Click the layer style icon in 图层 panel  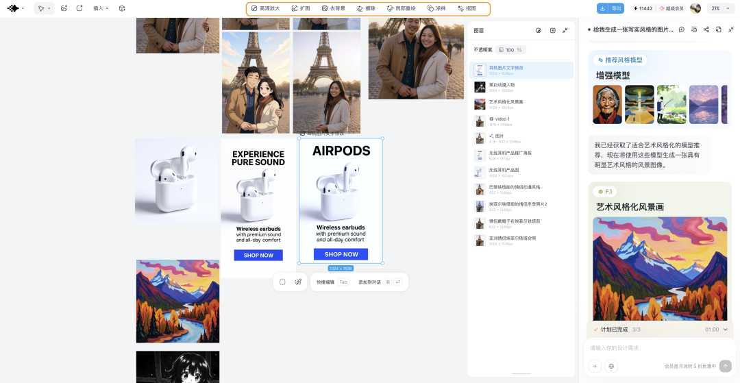click(539, 30)
